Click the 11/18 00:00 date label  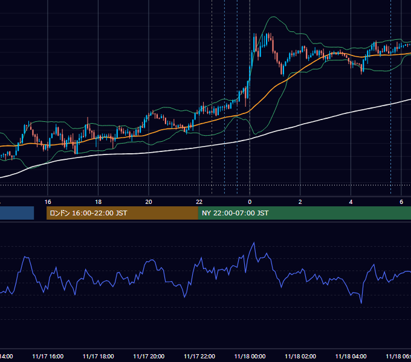[x=250, y=356]
